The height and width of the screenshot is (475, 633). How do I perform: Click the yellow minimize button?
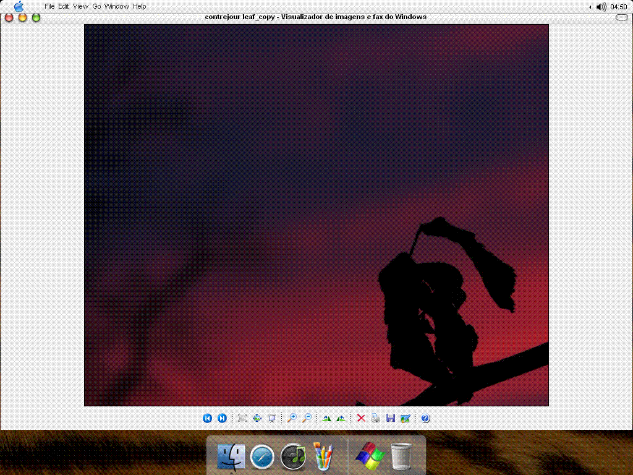(x=23, y=17)
